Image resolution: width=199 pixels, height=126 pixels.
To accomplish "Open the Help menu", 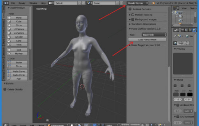I will point(43,3).
